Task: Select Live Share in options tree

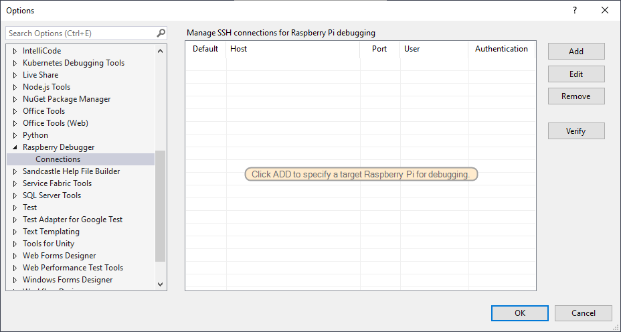Action: click(x=40, y=75)
